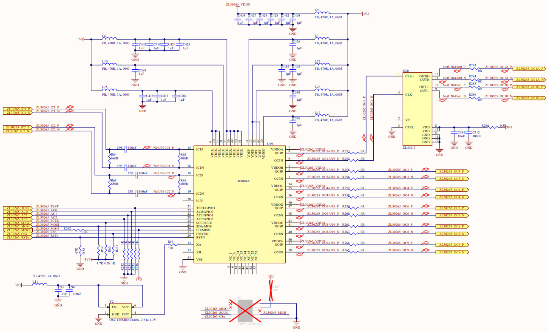Click the crossed-out TSW-105-05-G-D connector P3
548x332 pixels.
(x=246, y=310)
